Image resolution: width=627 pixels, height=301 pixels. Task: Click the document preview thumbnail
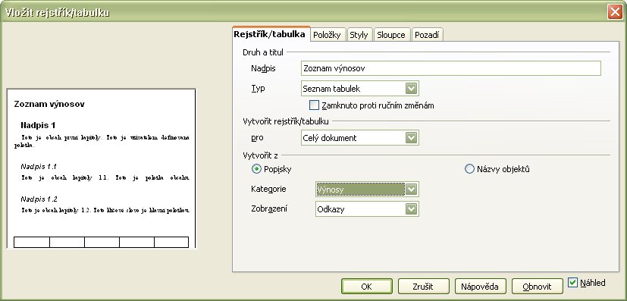[101, 168]
